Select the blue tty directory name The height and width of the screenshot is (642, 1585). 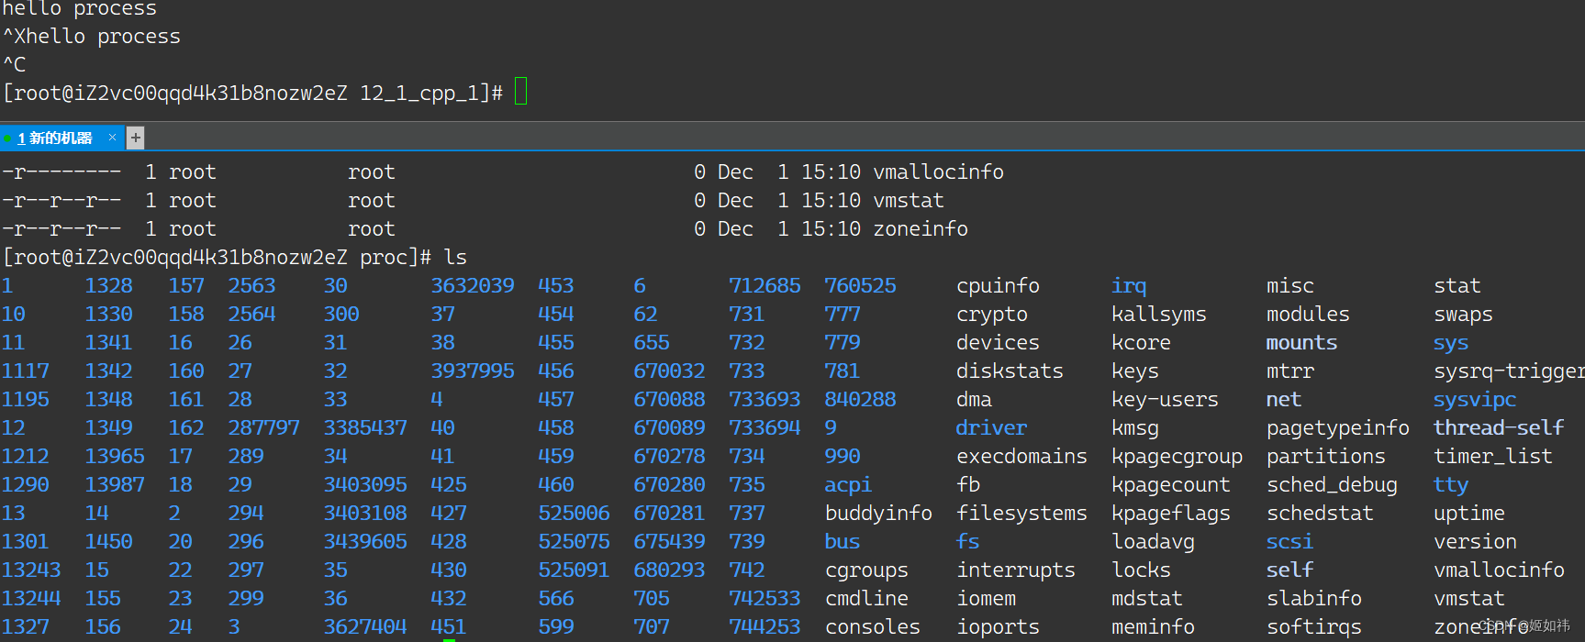1451,485
